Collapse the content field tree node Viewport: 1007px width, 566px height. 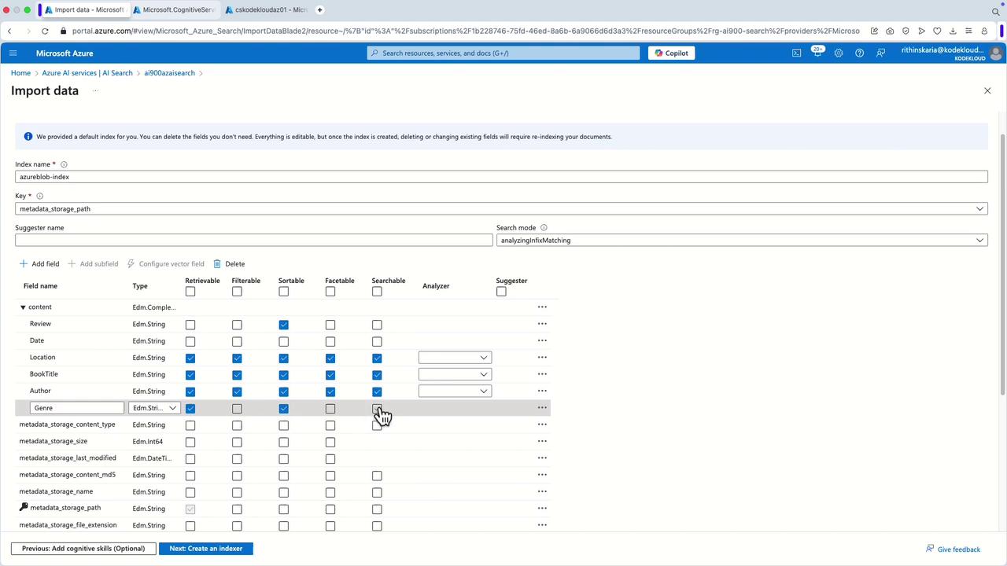click(x=23, y=307)
